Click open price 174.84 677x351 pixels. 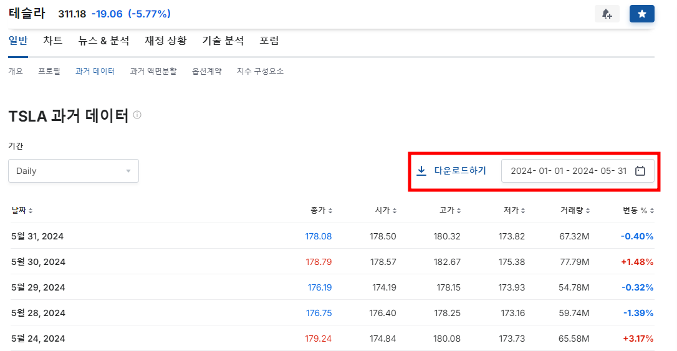(383, 338)
